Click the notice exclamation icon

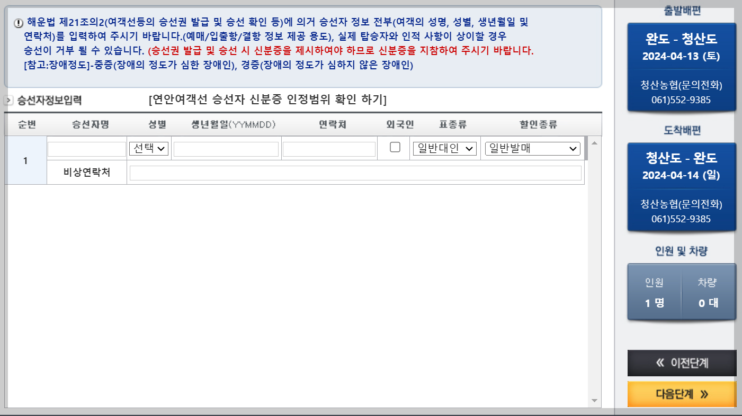tap(19, 23)
